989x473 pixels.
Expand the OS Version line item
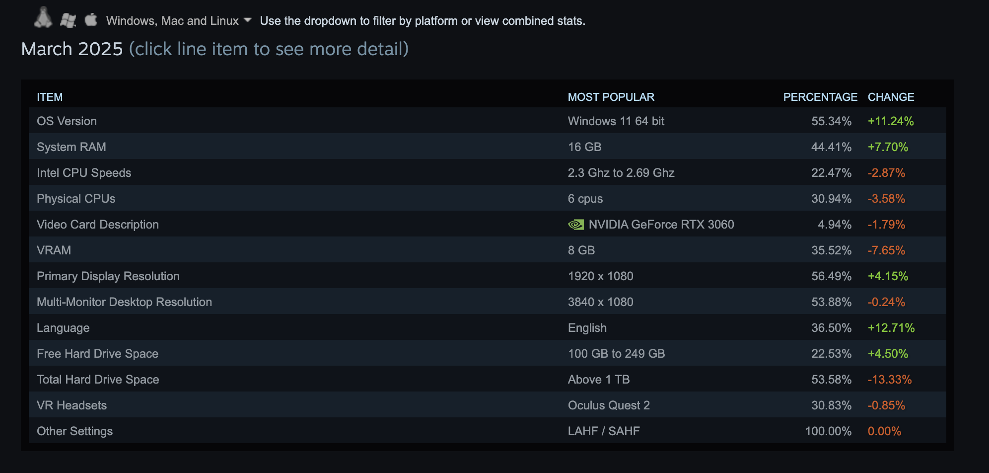488,121
